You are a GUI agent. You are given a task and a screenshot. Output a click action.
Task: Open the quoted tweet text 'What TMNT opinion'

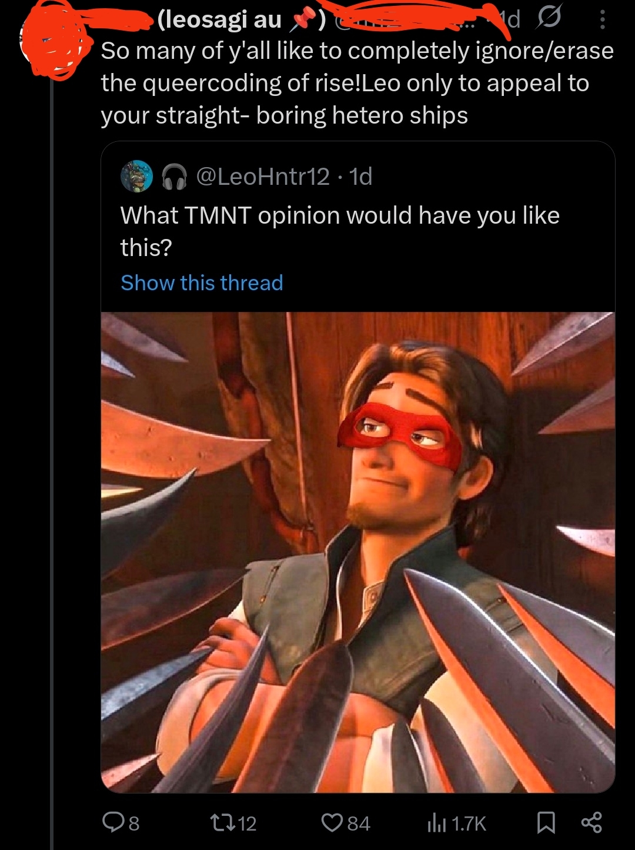[340, 231]
